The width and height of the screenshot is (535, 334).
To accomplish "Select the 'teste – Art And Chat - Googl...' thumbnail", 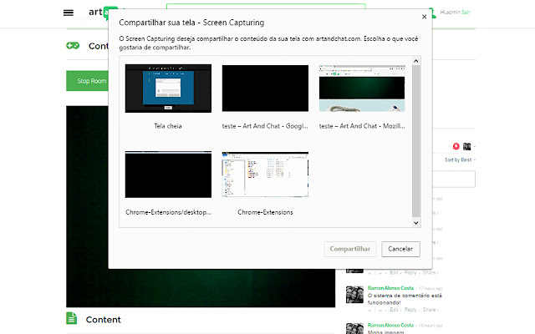I will point(265,89).
